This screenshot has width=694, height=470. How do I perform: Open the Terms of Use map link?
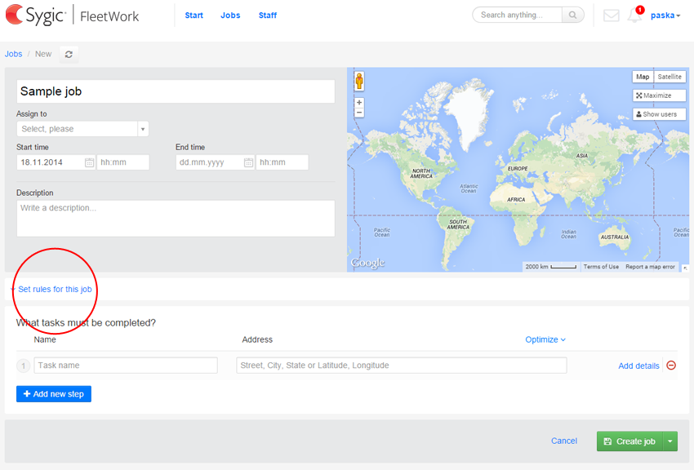point(601,267)
